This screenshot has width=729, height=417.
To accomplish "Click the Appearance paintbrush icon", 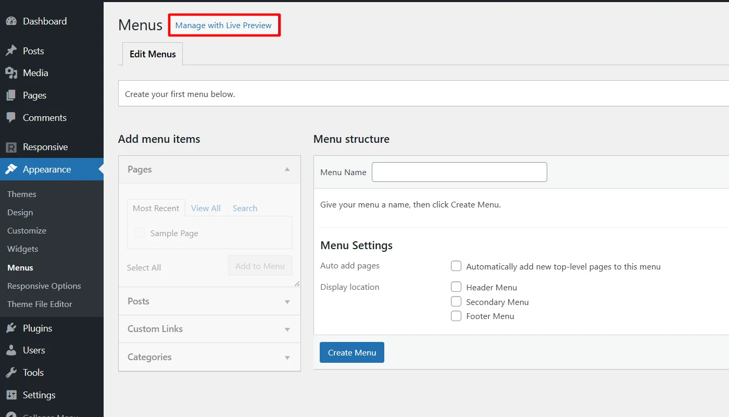I will (11, 169).
